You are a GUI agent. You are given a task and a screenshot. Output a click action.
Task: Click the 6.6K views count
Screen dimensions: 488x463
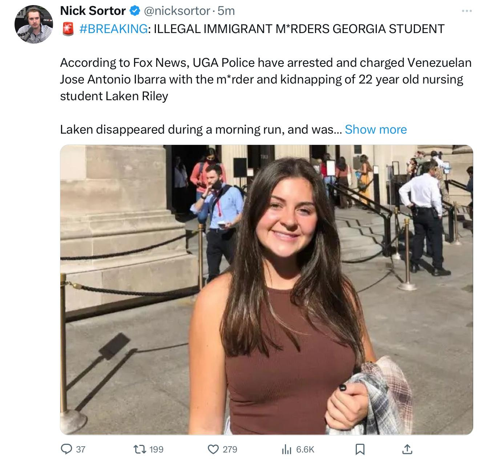coord(305,450)
